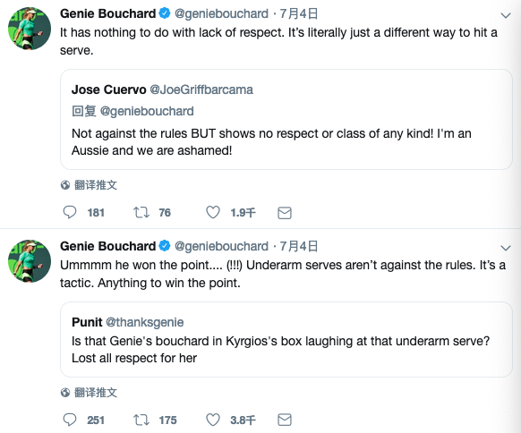The image size is (521, 433).
Task: Click 翻译推文 under the second tweet
Action: pos(96,393)
